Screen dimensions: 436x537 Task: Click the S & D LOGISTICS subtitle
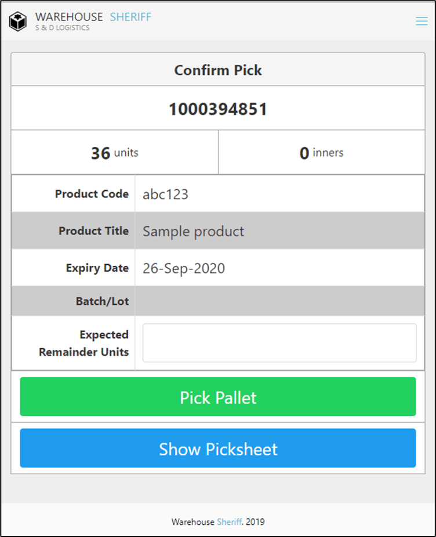tap(63, 28)
